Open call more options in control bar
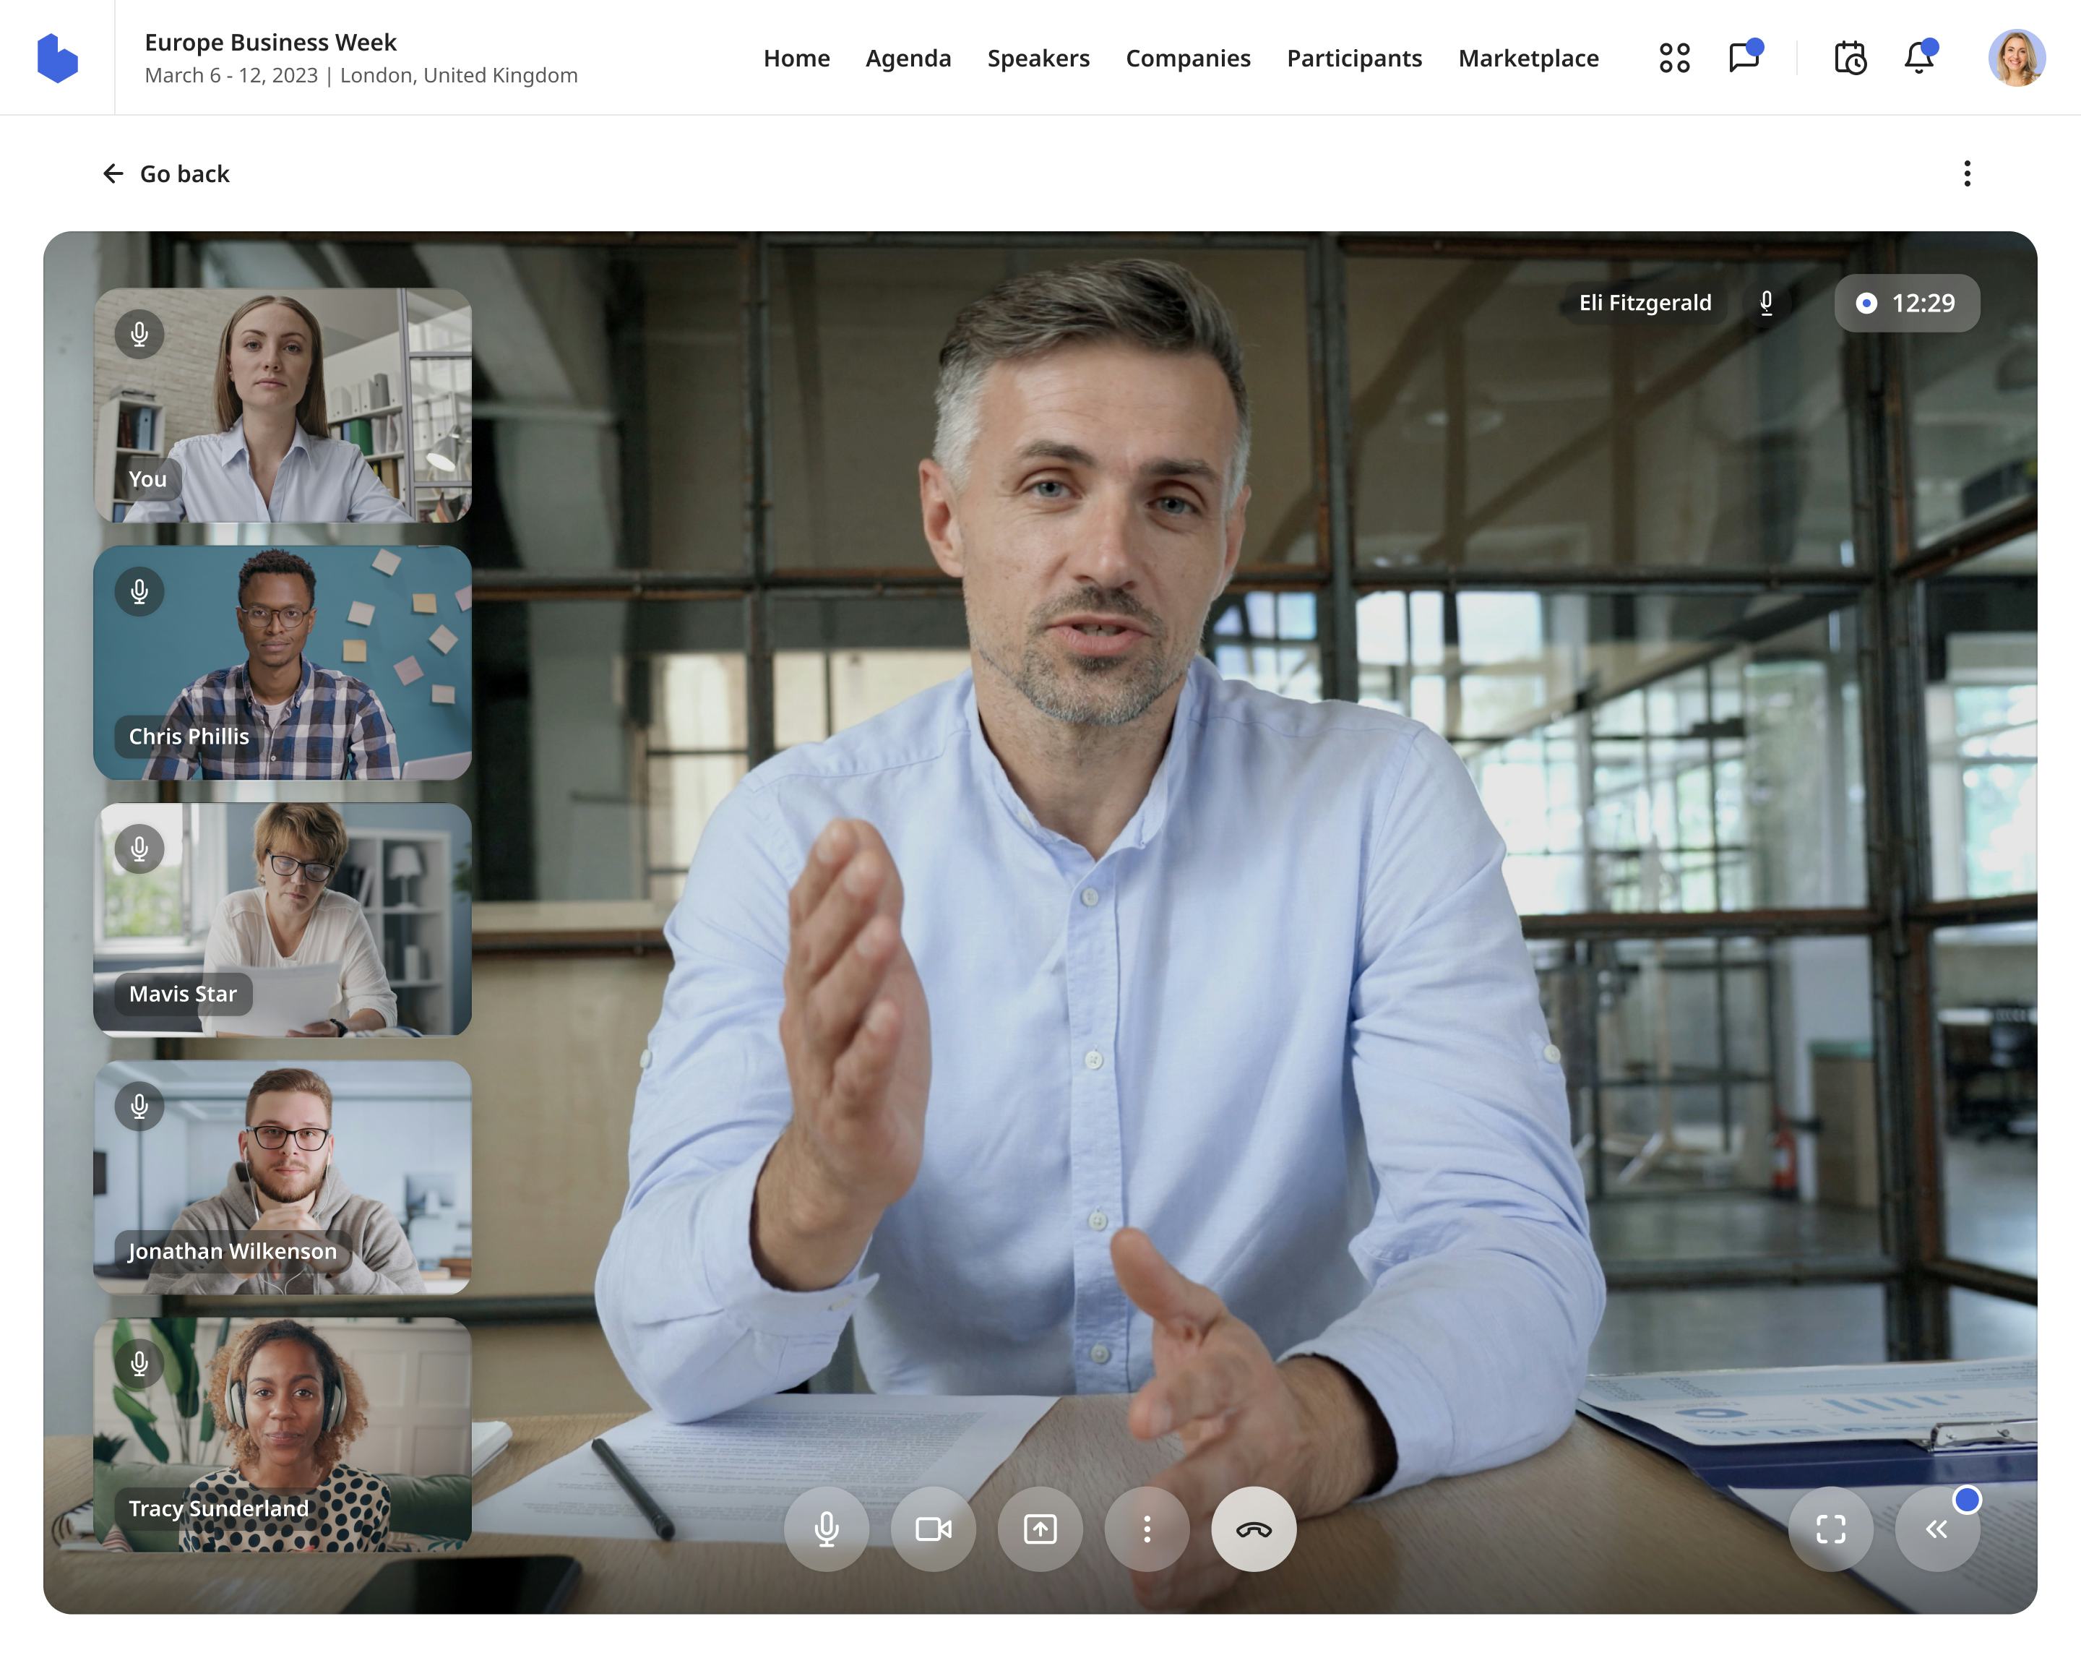The image size is (2081, 1658). pyautogui.click(x=1147, y=1529)
